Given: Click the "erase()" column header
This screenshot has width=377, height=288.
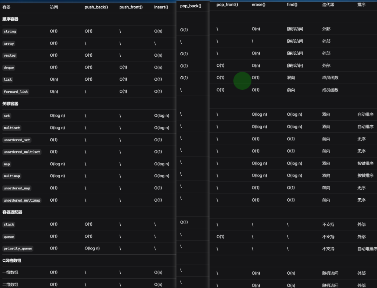Looking at the screenshot, I should tap(259, 4).
